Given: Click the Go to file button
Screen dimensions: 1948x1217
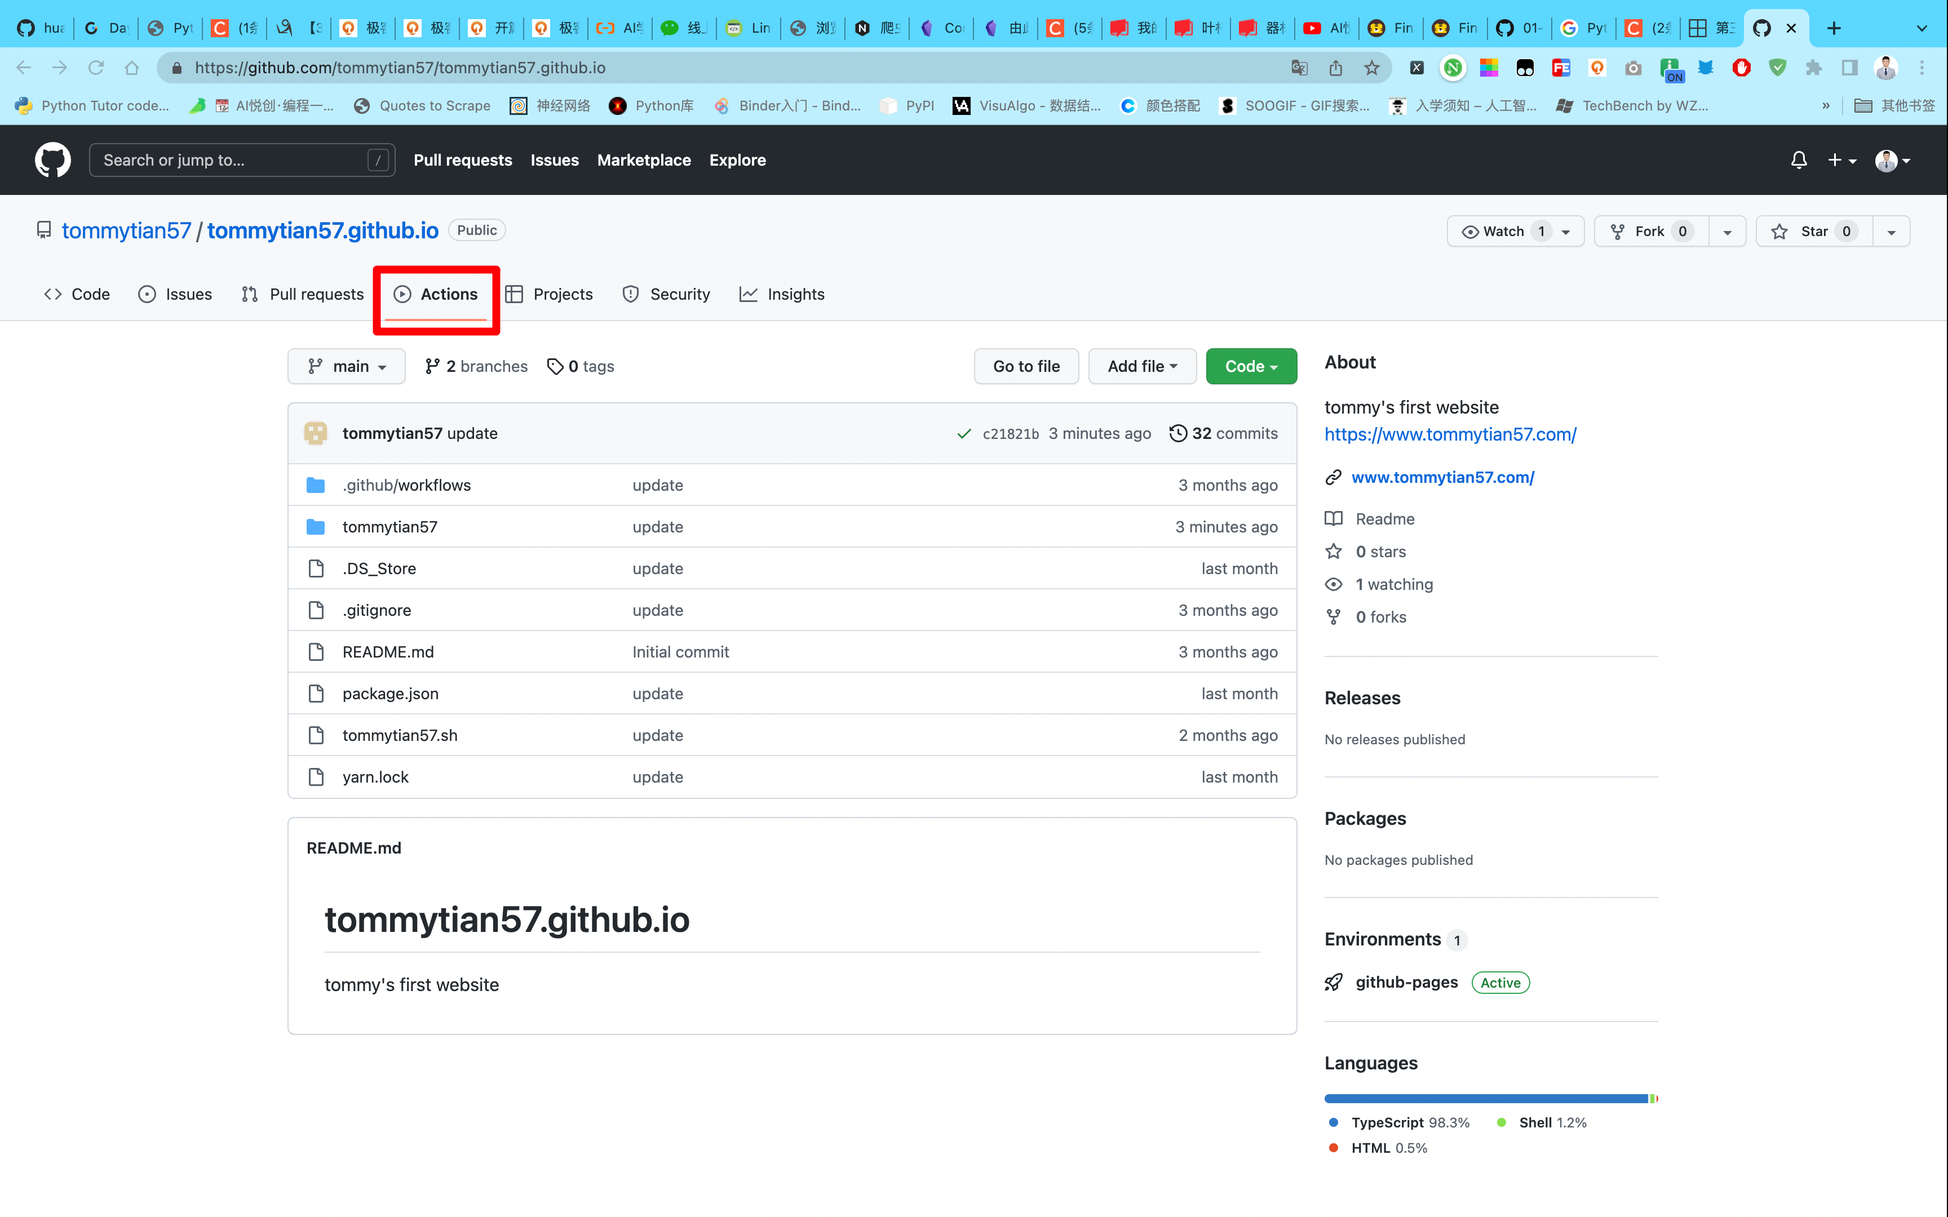Looking at the screenshot, I should pyautogui.click(x=1026, y=366).
